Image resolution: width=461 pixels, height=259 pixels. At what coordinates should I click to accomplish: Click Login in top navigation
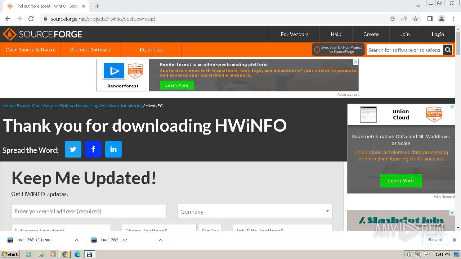tap(438, 34)
